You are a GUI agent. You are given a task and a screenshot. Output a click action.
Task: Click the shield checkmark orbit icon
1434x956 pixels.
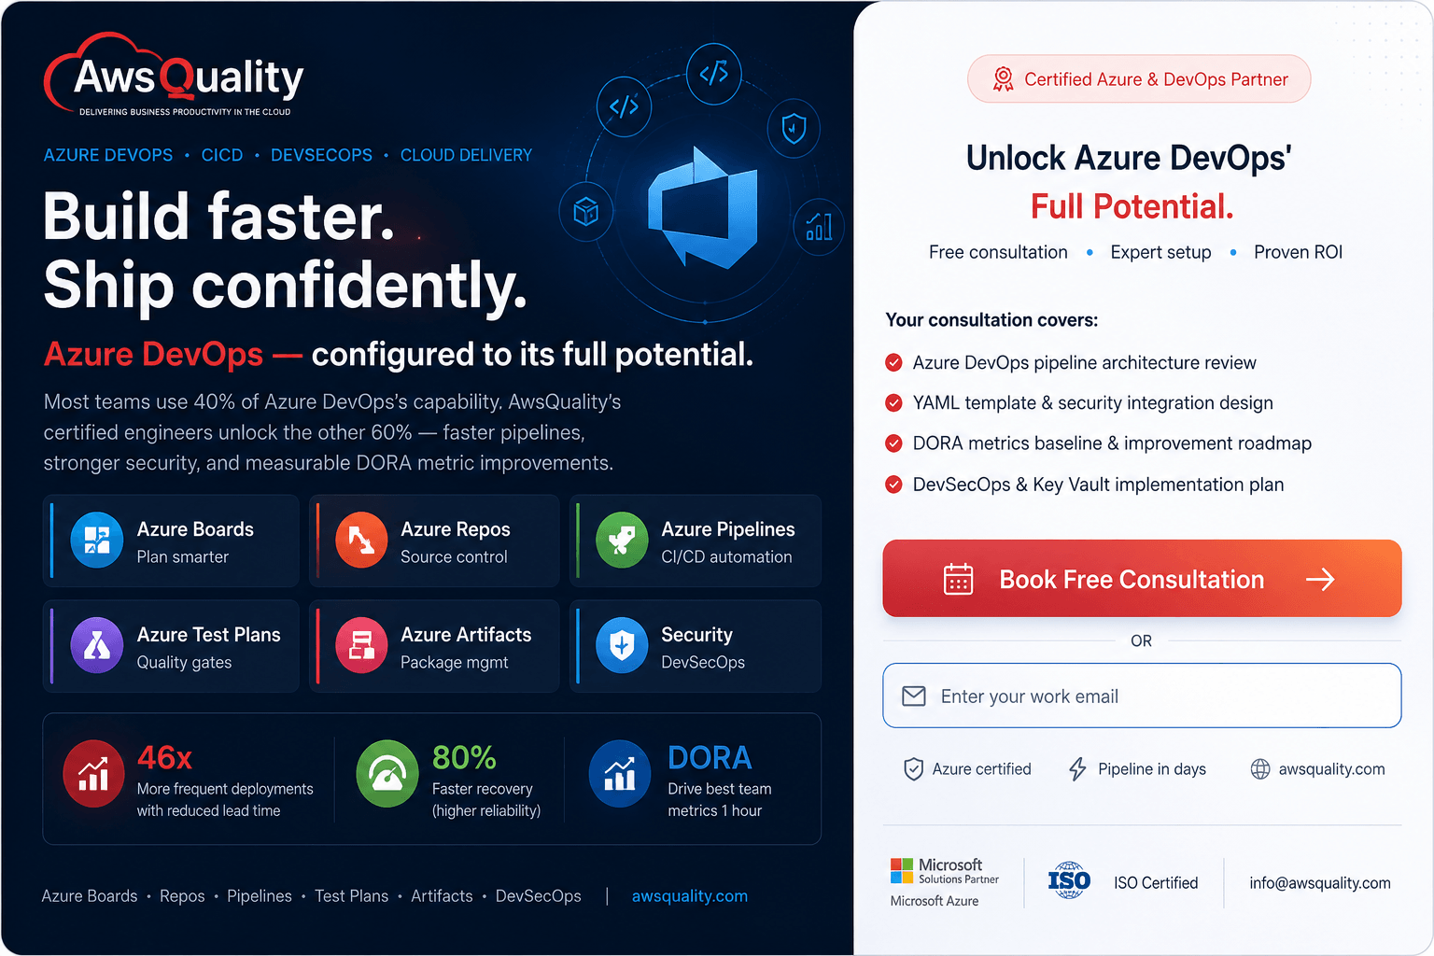pos(794,128)
